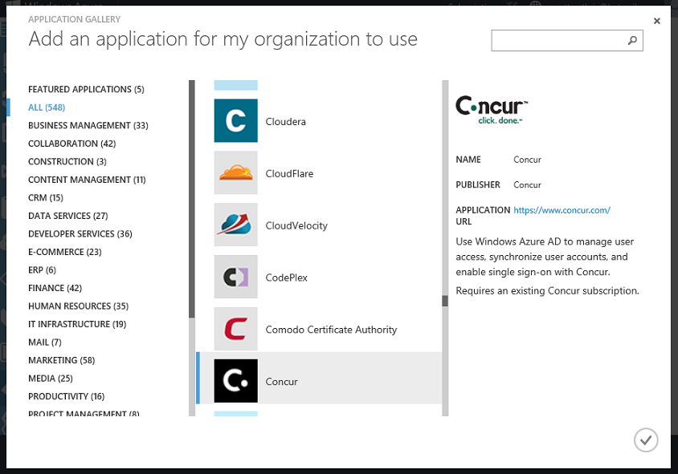
Task: Close the Application Gallery dialog
Action: (657, 21)
